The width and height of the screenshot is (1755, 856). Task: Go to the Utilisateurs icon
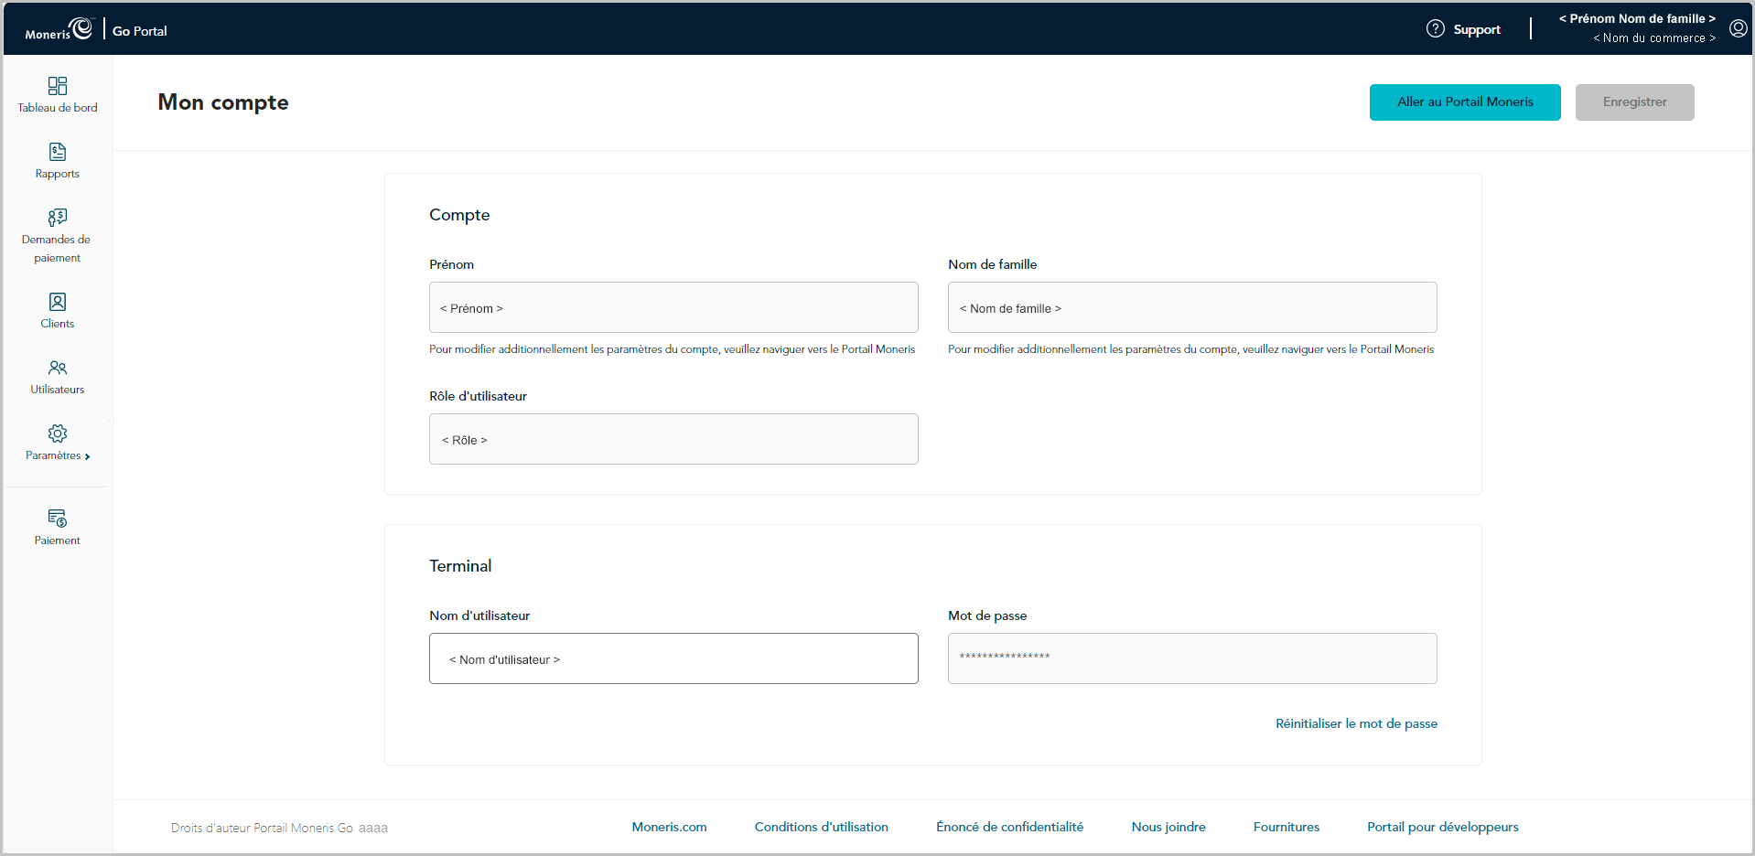pyautogui.click(x=58, y=368)
